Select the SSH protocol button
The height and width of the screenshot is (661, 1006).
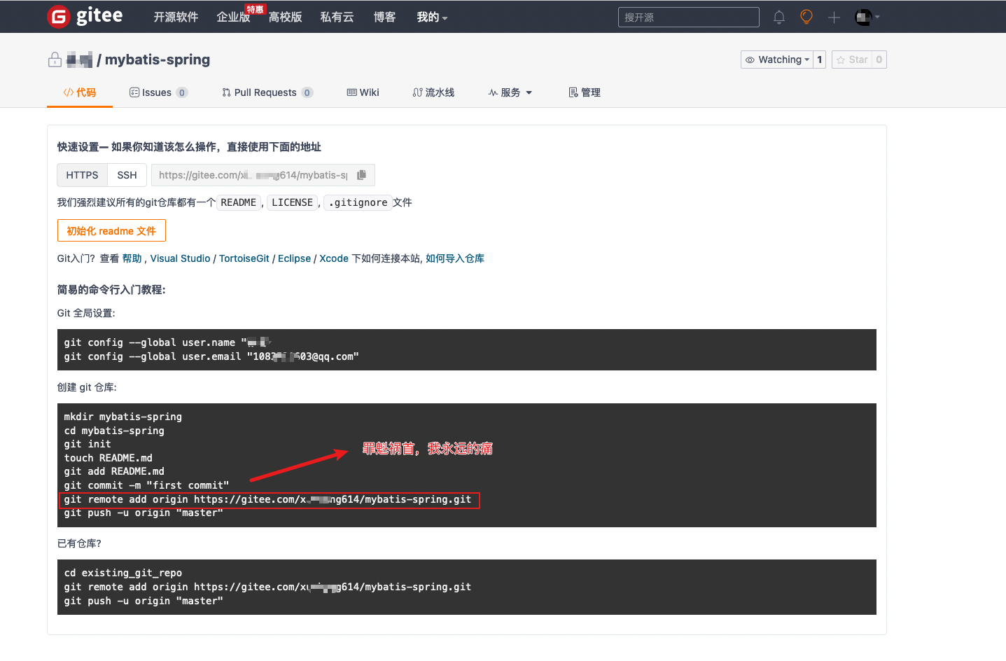click(x=127, y=175)
